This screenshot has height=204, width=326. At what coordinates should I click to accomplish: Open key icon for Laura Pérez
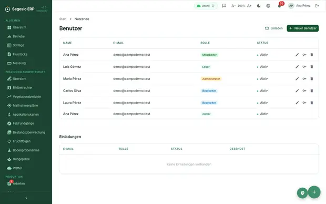coord(304,103)
